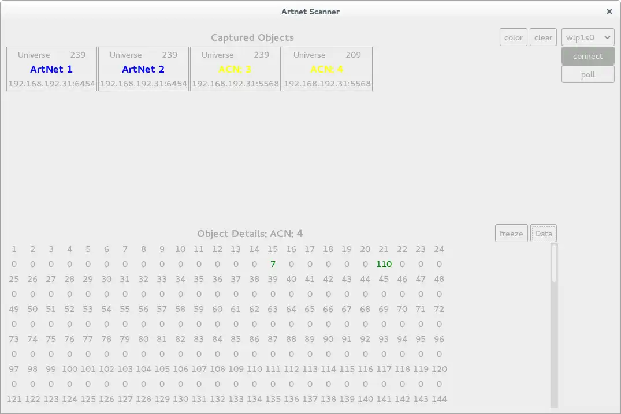Click the color button
This screenshot has width=621, height=414.
pos(514,37)
